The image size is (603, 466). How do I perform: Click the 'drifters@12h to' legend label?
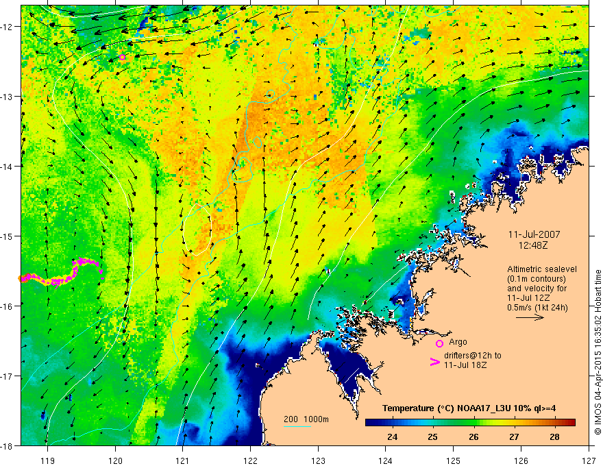click(473, 356)
